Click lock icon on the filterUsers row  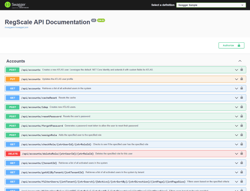(242, 181)
